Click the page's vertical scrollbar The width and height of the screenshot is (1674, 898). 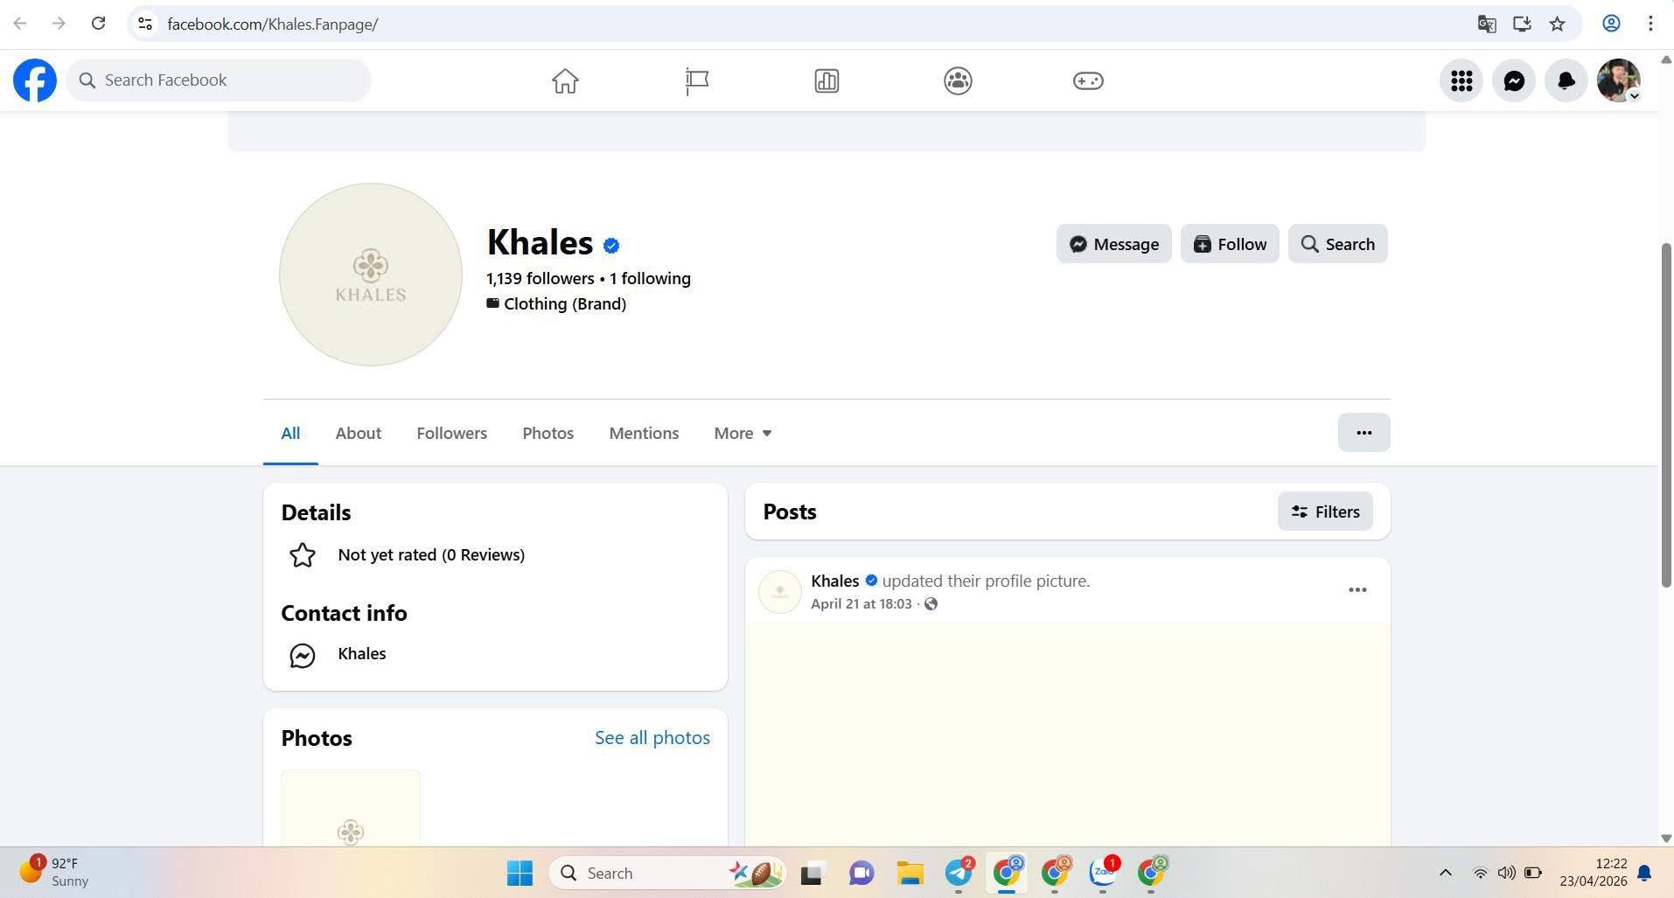[x=1666, y=415]
